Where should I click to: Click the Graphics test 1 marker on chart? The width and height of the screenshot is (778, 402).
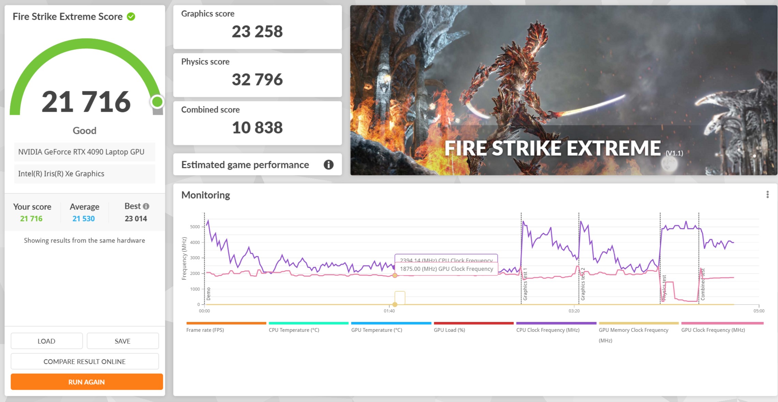click(x=525, y=284)
